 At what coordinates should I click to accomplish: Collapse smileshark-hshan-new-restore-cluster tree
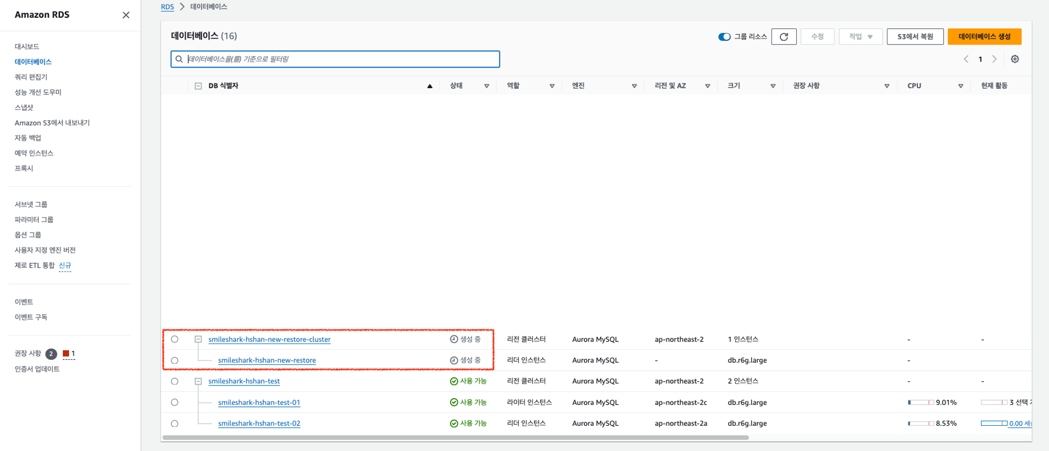click(198, 339)
